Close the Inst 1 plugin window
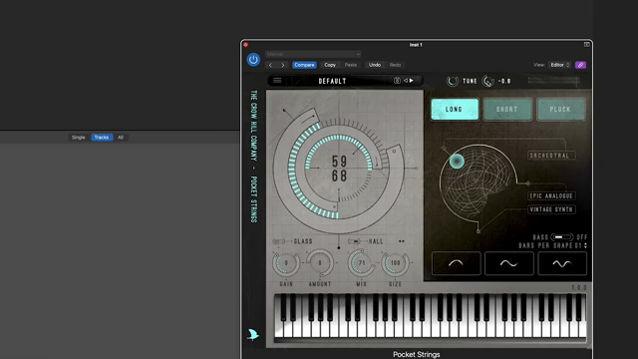Screen dimensions: 638x359 tap(246, 45)
